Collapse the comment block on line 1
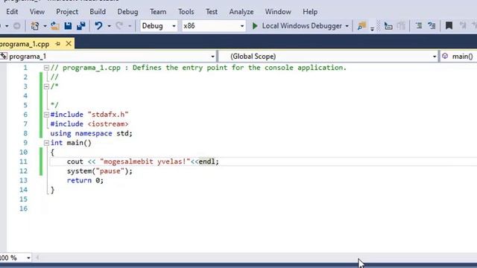The width and height of the screenshot is (477, 268). (46, 68)
